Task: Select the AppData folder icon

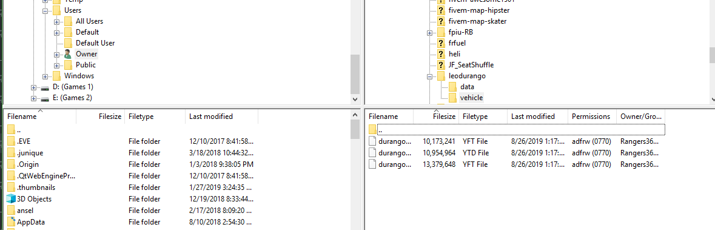Action: (x=11, y=222)
